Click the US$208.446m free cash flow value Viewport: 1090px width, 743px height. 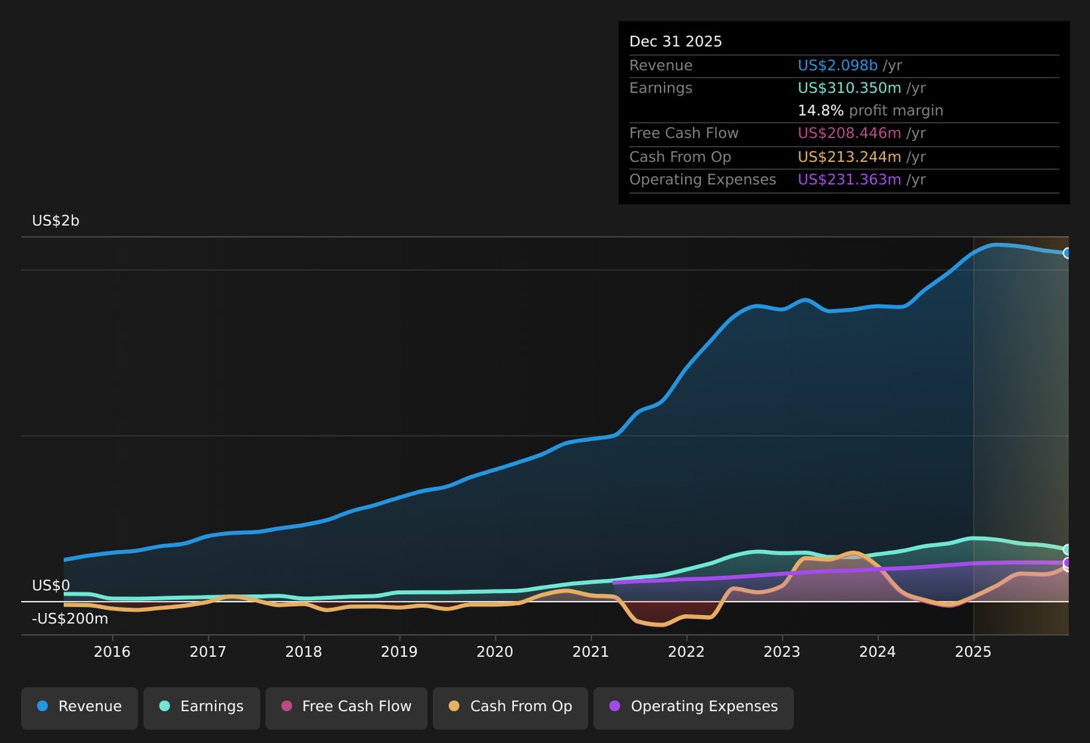pos(849,133)
